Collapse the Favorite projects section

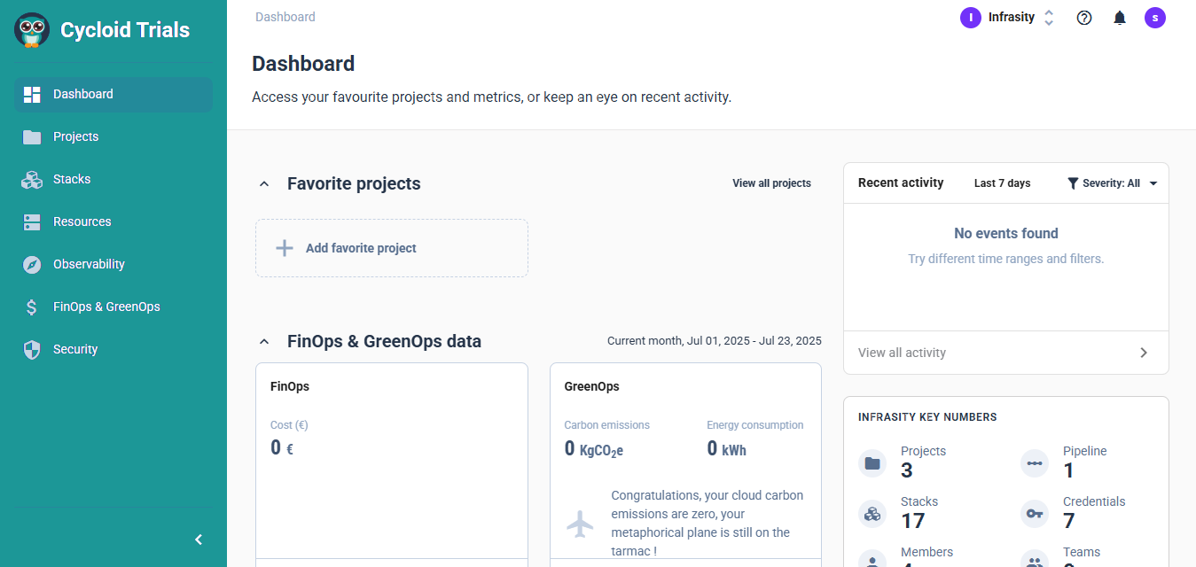point(264,184)
